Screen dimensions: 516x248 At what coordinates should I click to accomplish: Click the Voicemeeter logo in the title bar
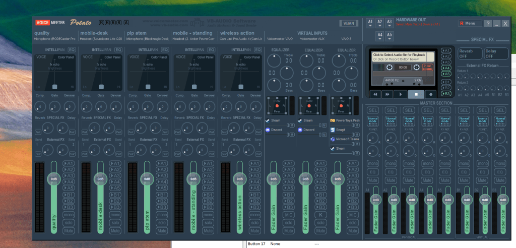(50, 23)
